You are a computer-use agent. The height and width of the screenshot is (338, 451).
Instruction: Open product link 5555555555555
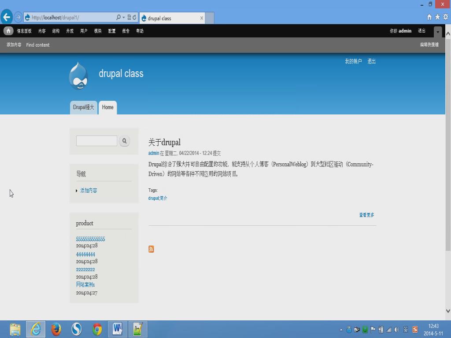[90, 239]
